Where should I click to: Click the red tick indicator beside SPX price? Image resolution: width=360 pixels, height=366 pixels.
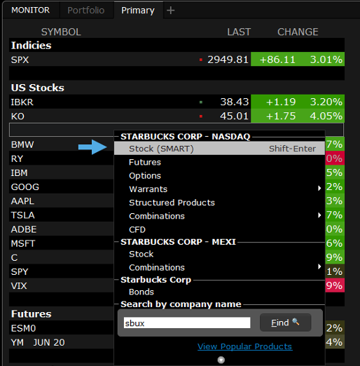[201, 60]
